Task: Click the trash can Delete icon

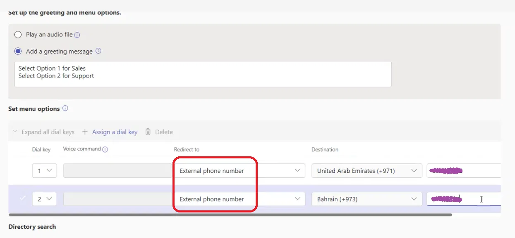Action: [x=148, y=132]
